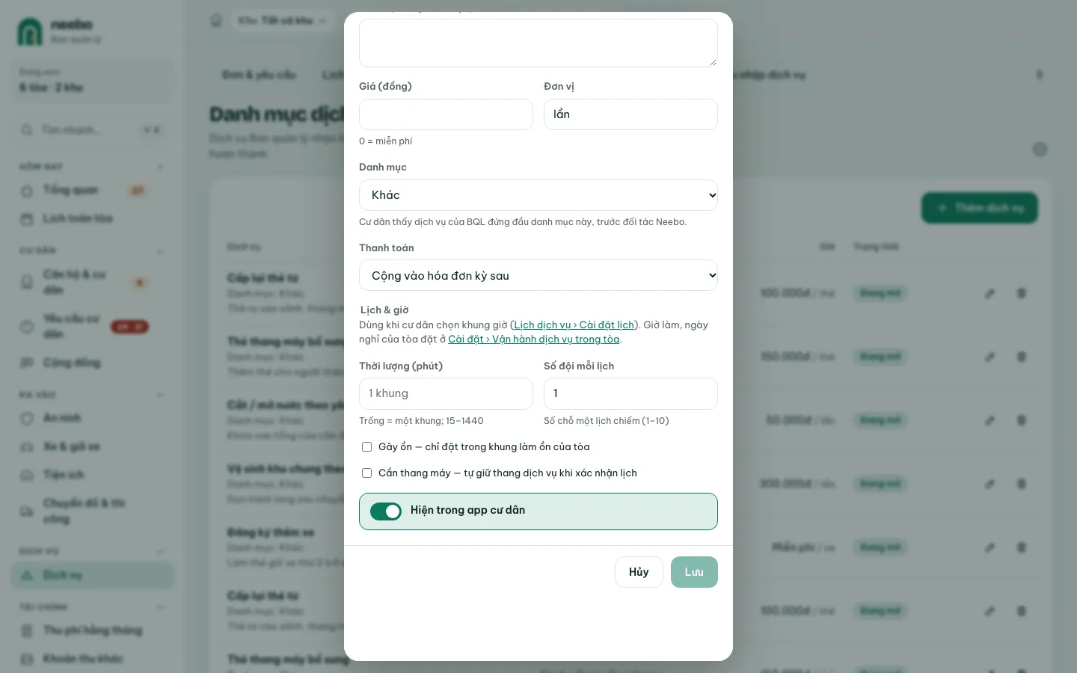The height and width of the screenshot is (673, 1077).
Task: Click the Hủy button
Action: (x=639, y=572)
